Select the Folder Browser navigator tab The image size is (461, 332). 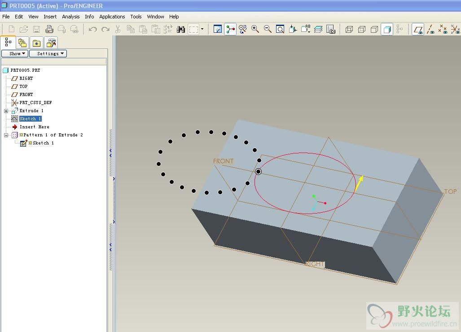coord(22,43)
